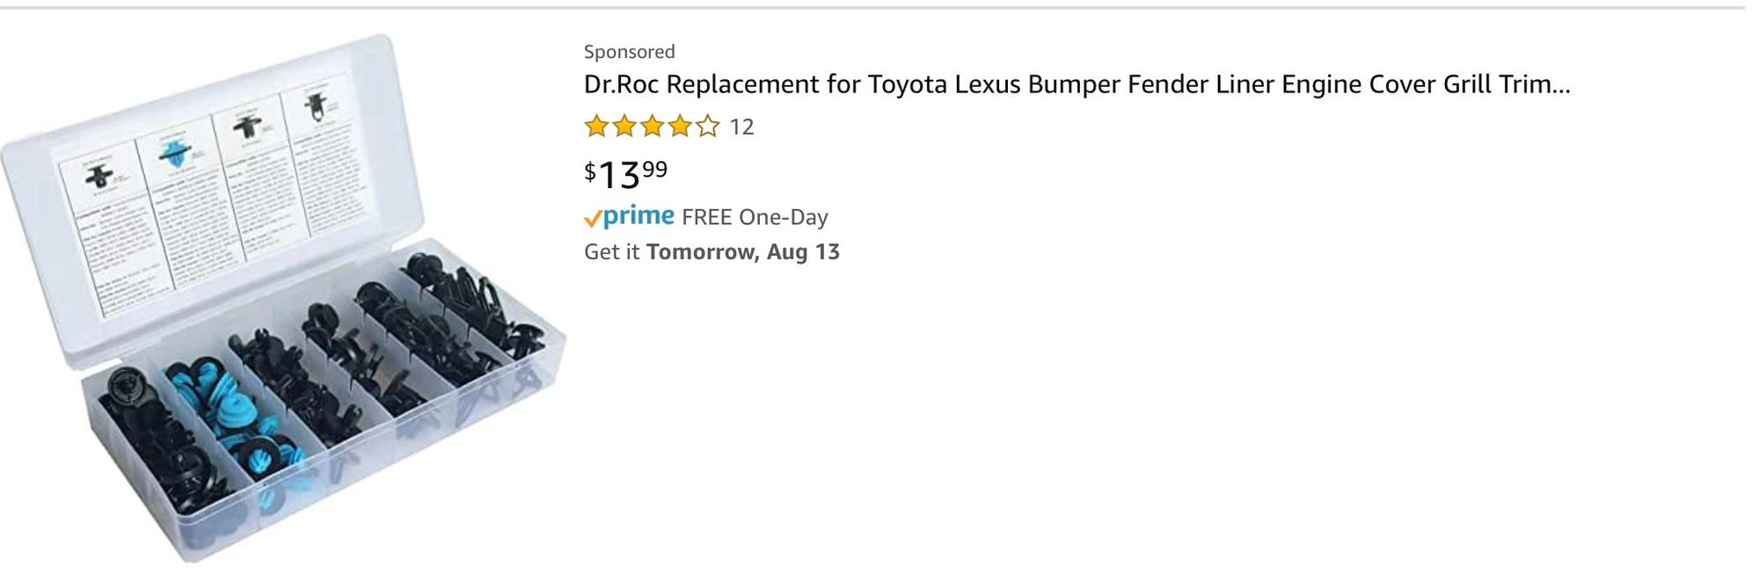Screen dimensions: 1759x574
Task: Click the orange Prime checkmark icon
Action: (593, 218)
